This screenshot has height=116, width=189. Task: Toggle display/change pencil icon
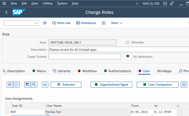(x=45, y=23)
